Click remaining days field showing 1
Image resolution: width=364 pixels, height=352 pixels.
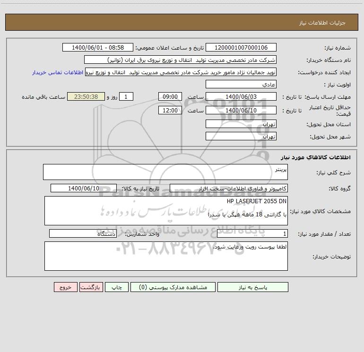(x=126, y=96)
